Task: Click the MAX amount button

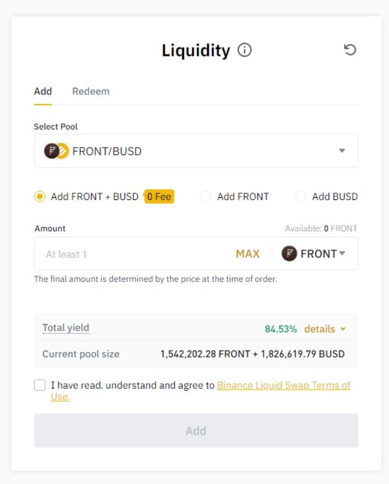Action: coord(248,254)
